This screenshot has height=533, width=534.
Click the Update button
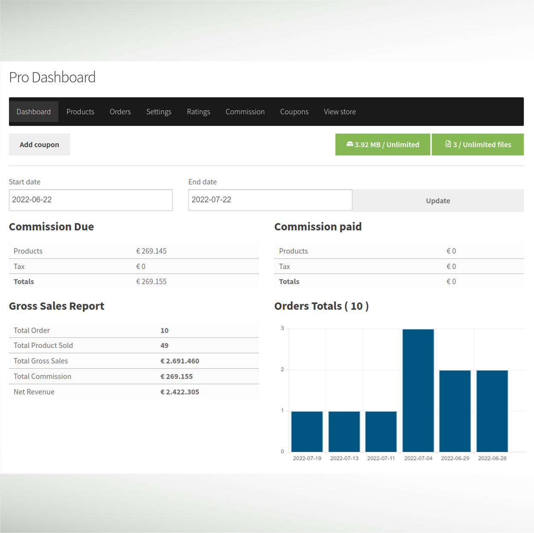click(x=438, y=201)
